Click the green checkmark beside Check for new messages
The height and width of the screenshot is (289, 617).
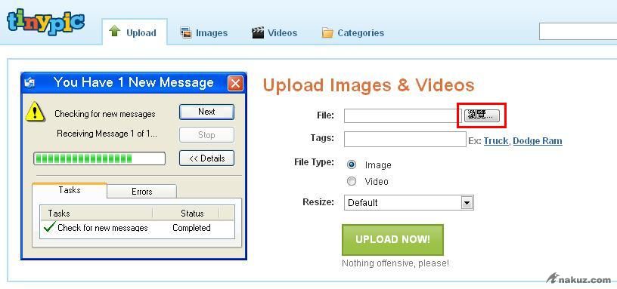pyautogui.click(x=49, y=226)
